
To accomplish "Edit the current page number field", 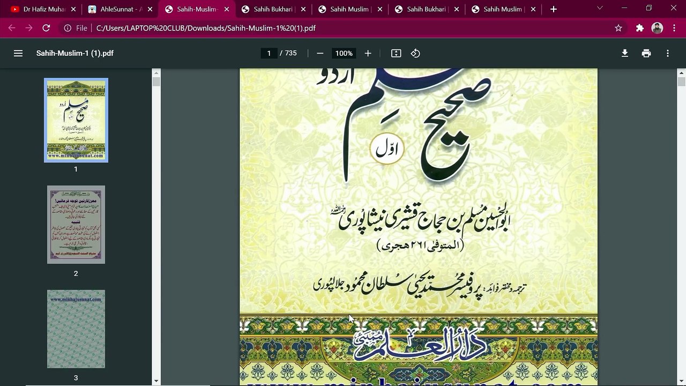I will pos(269,53).
